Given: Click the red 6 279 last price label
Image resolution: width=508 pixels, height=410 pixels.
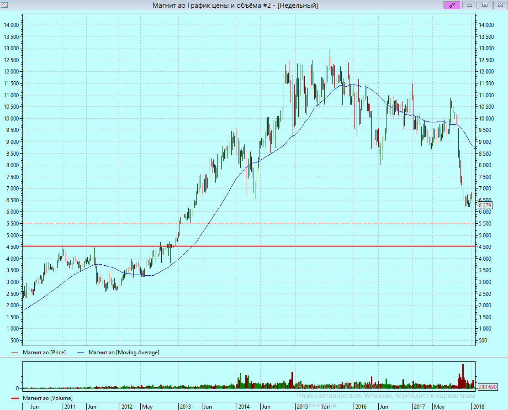Looking at the screenshot, I should click(485, 205).
